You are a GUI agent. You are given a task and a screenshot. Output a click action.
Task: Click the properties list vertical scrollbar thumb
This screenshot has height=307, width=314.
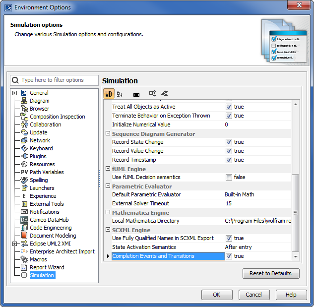pyautogui.click(x=295, y=213)
